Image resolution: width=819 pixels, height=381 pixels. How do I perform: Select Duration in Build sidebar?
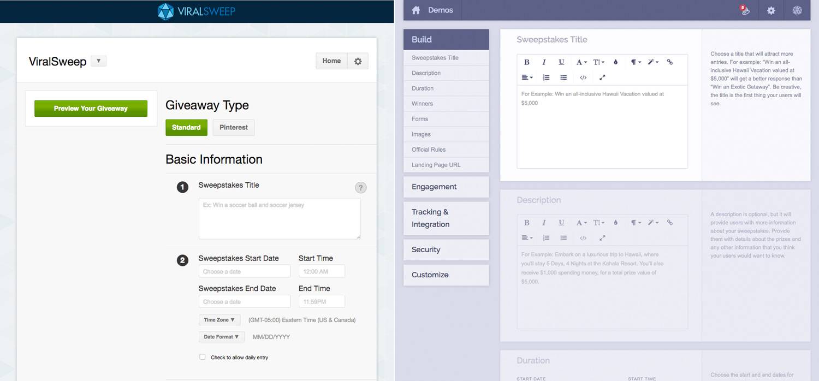coord(446,88)
